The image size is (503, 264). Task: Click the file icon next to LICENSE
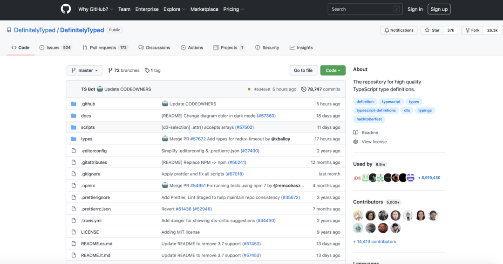74,232
